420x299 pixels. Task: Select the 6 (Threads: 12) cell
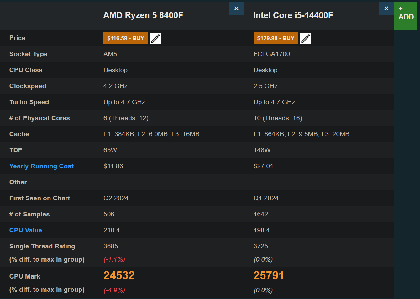126,118
